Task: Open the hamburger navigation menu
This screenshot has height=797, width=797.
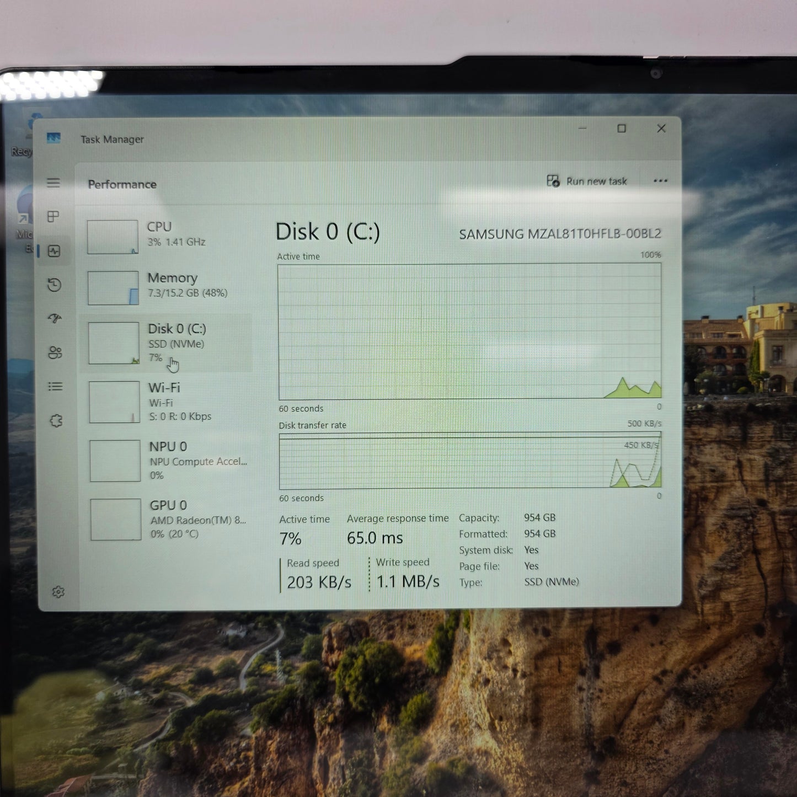Action: click(x=54, y=183)
